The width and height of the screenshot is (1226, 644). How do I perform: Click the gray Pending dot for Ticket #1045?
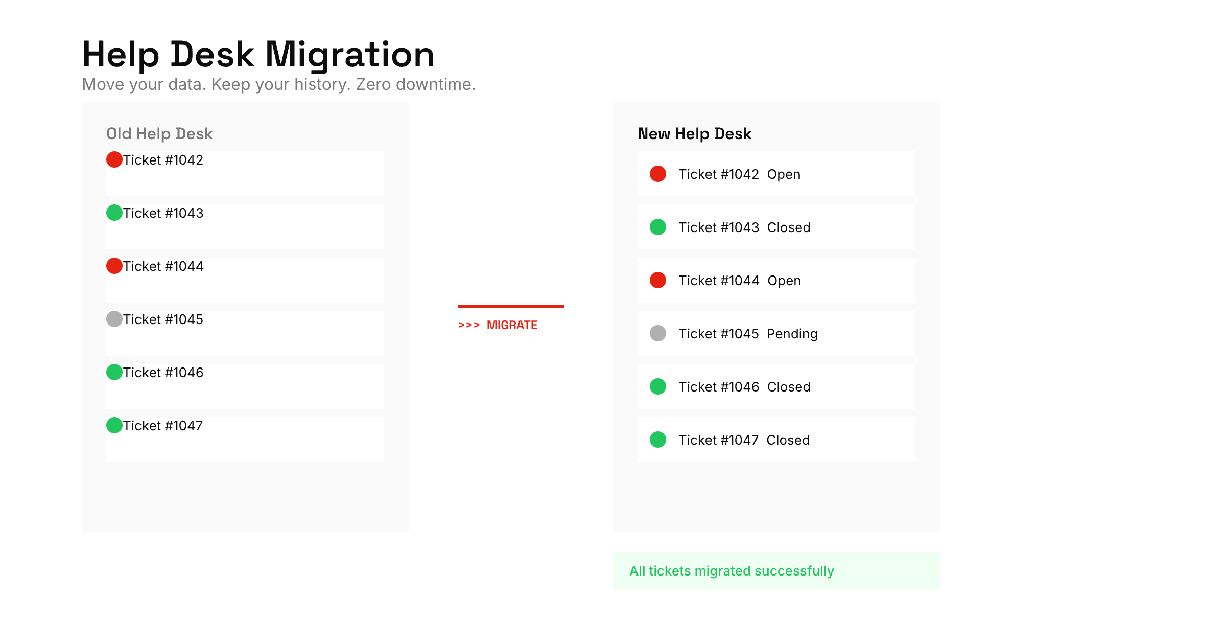pos(658,333)
